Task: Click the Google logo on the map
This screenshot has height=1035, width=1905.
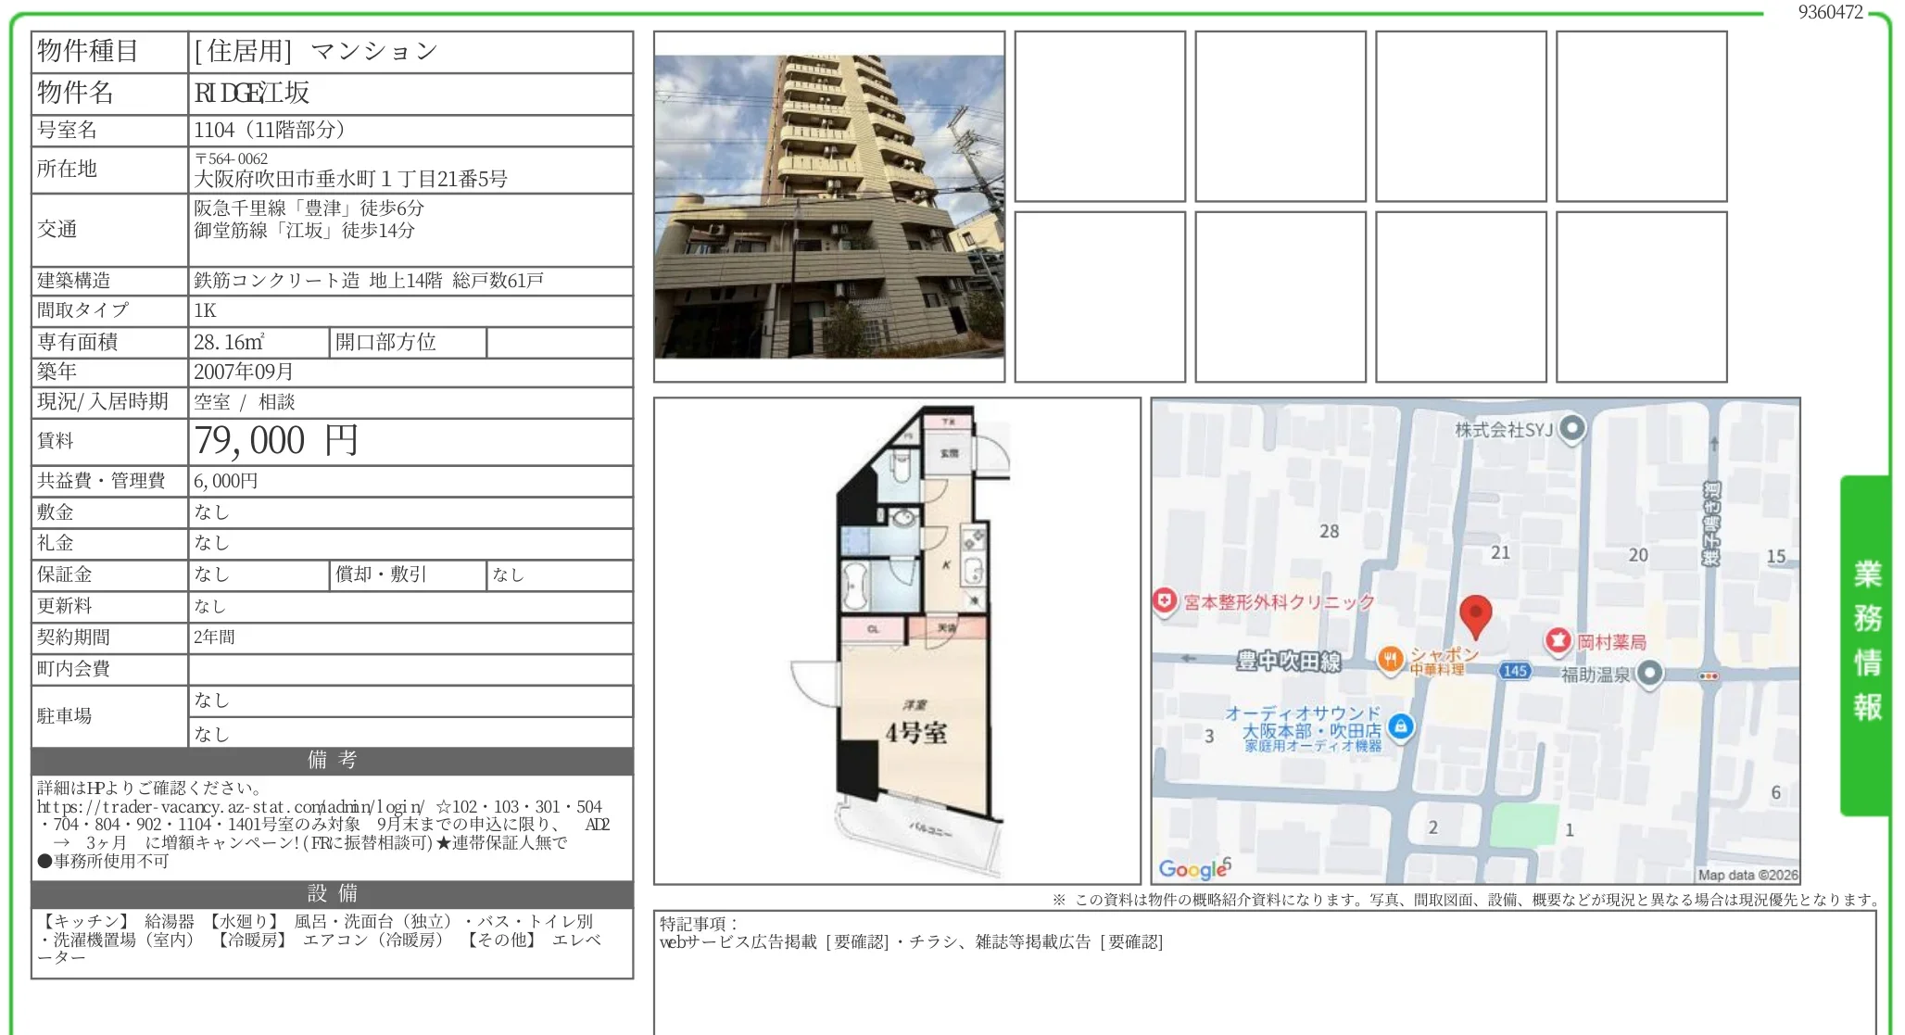Action: (1193, 869)
